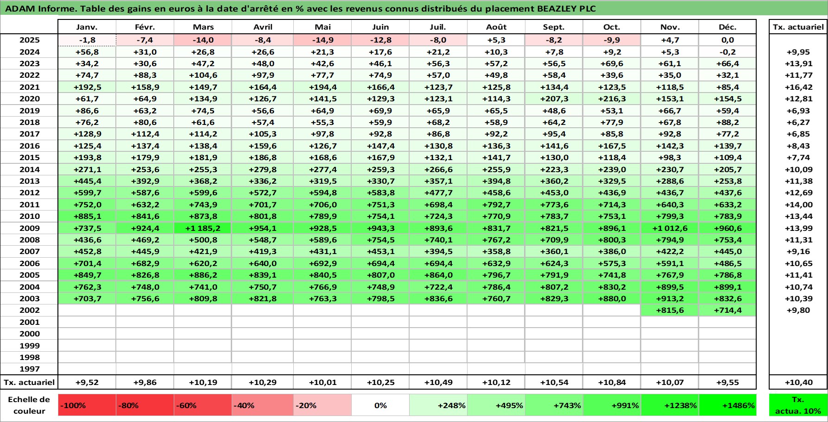828x422 pixels.
Task: Select the +743% color scale cell
Action: 554,405
